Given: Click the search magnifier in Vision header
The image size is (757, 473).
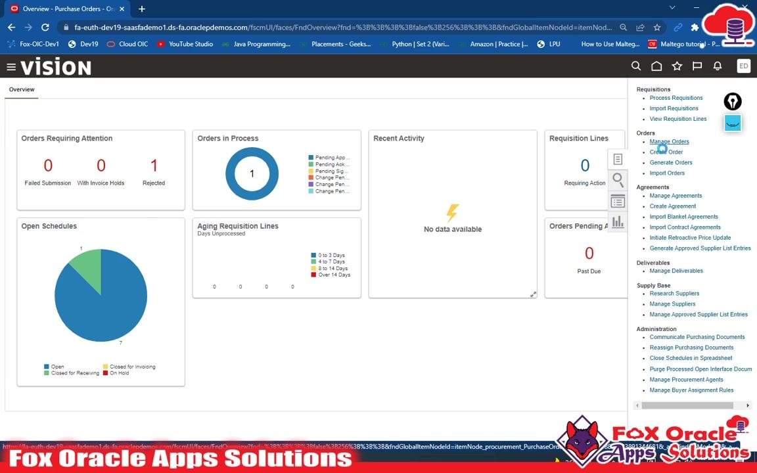Looking at the screenshot, I should (636, 66).
